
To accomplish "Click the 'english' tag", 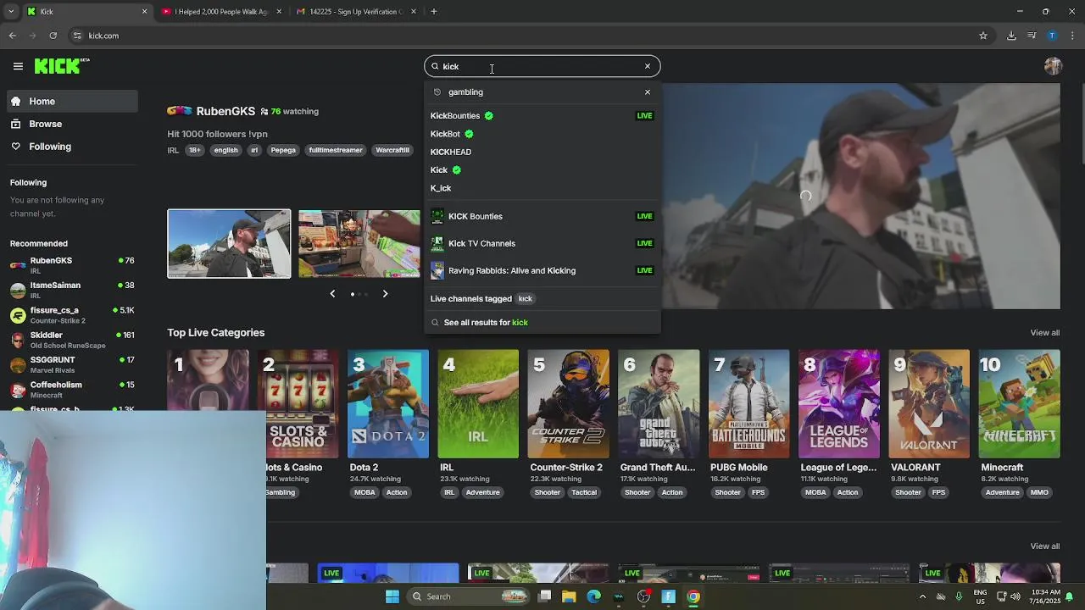I will click(x=225, y=150).
